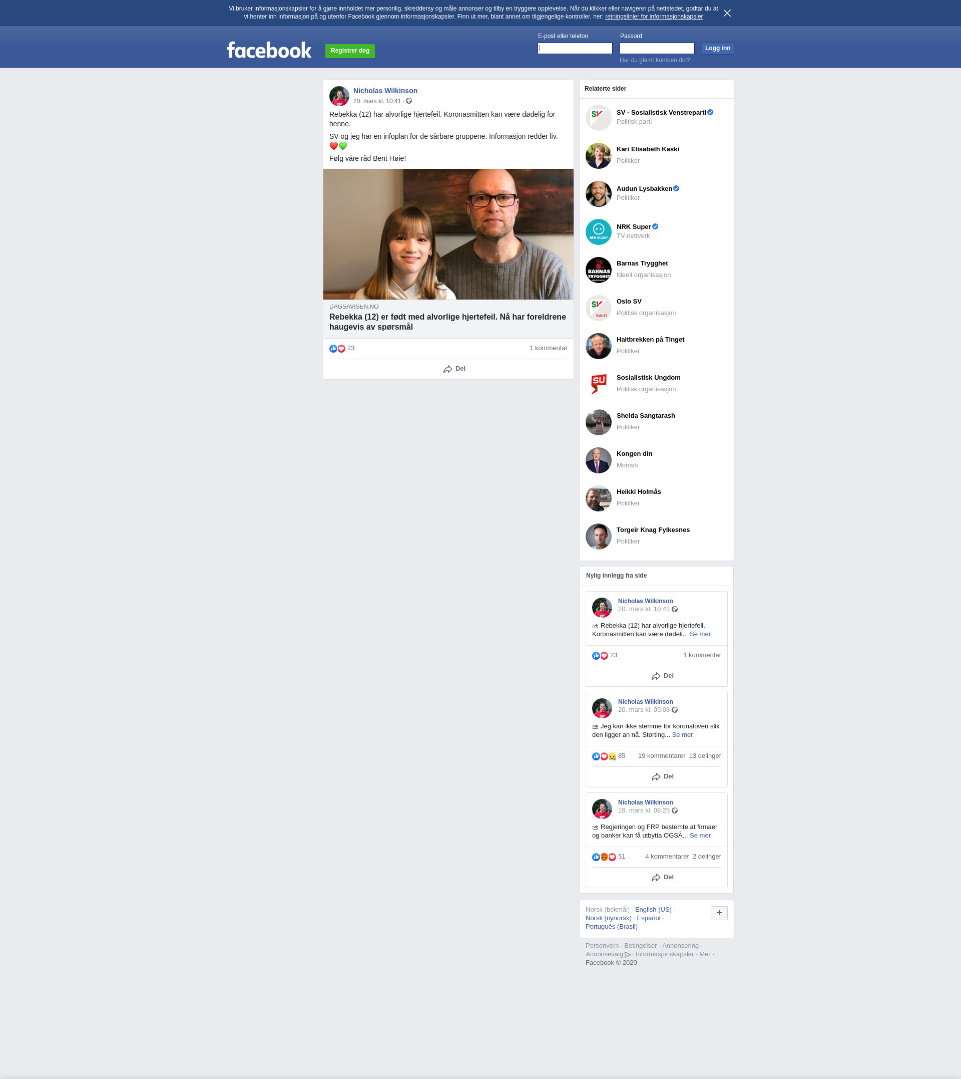
Task: Click the Barnas Trygghet logo
Action: coord(598,270)
